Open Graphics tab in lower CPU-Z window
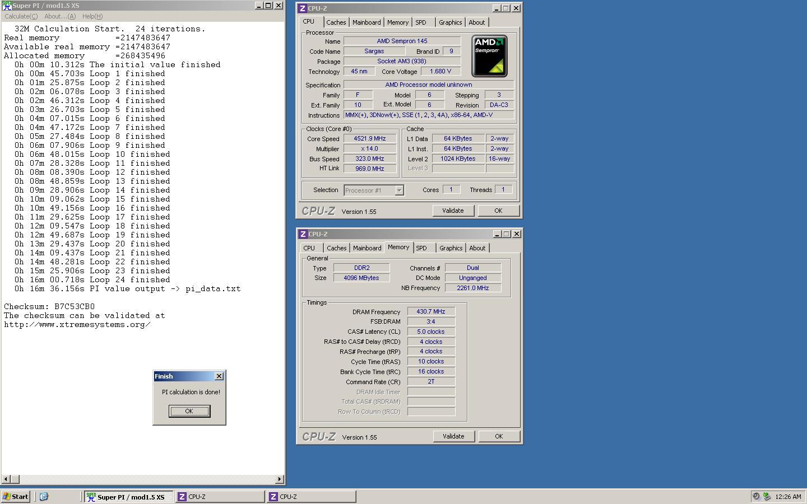The image size is (807, 504). [451, 248]
